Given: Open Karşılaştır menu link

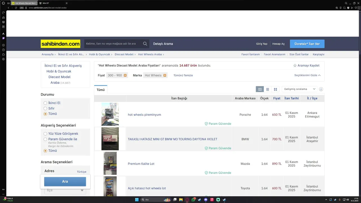Looking at the screenshot, I should point(318,54).
